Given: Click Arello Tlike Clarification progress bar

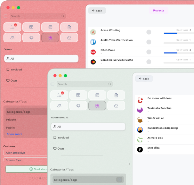Looking at the screenshot, I should 179,43.
